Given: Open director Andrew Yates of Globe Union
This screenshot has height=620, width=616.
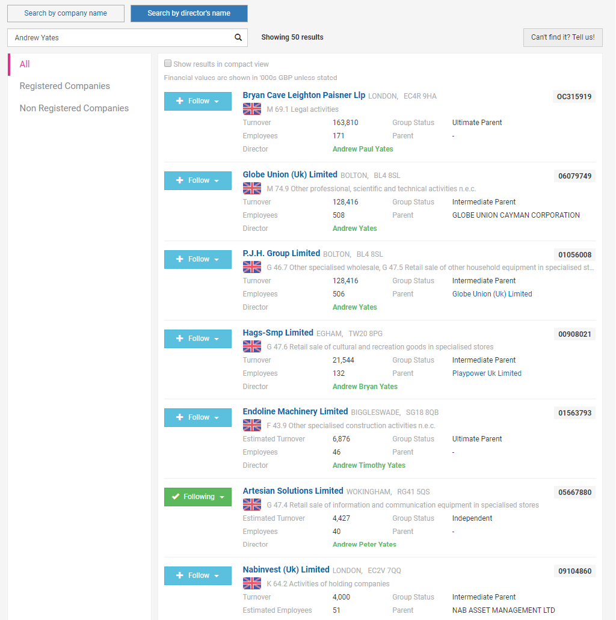Looking at the screenshot, I should coord(355,228).
